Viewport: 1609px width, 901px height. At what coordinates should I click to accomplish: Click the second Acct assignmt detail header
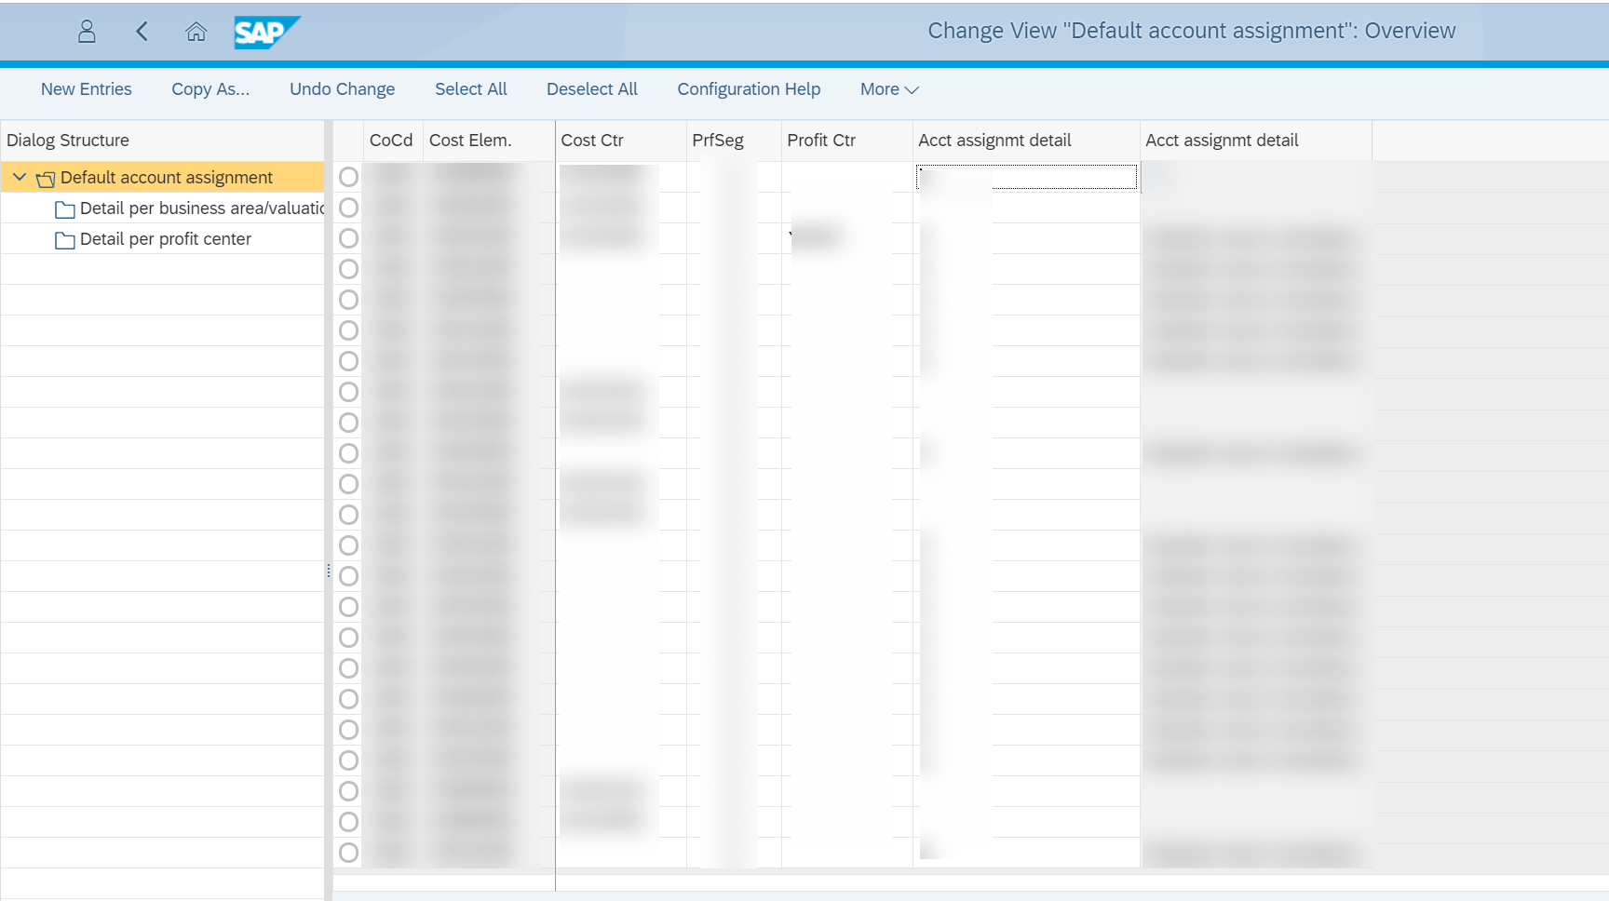tap(1255, 141)
